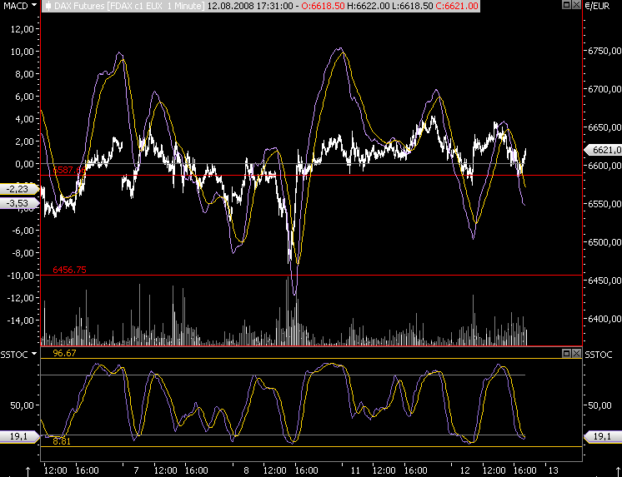Click the date label 8 on time axis

pyautogui.click(x=246, y=470)
